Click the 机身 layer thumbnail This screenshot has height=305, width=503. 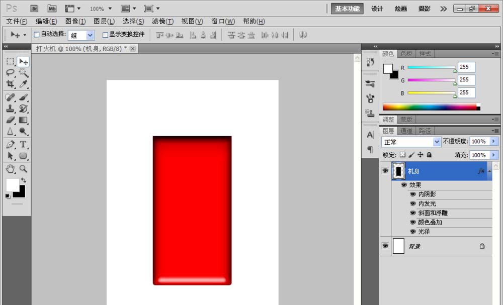point(399,170)
